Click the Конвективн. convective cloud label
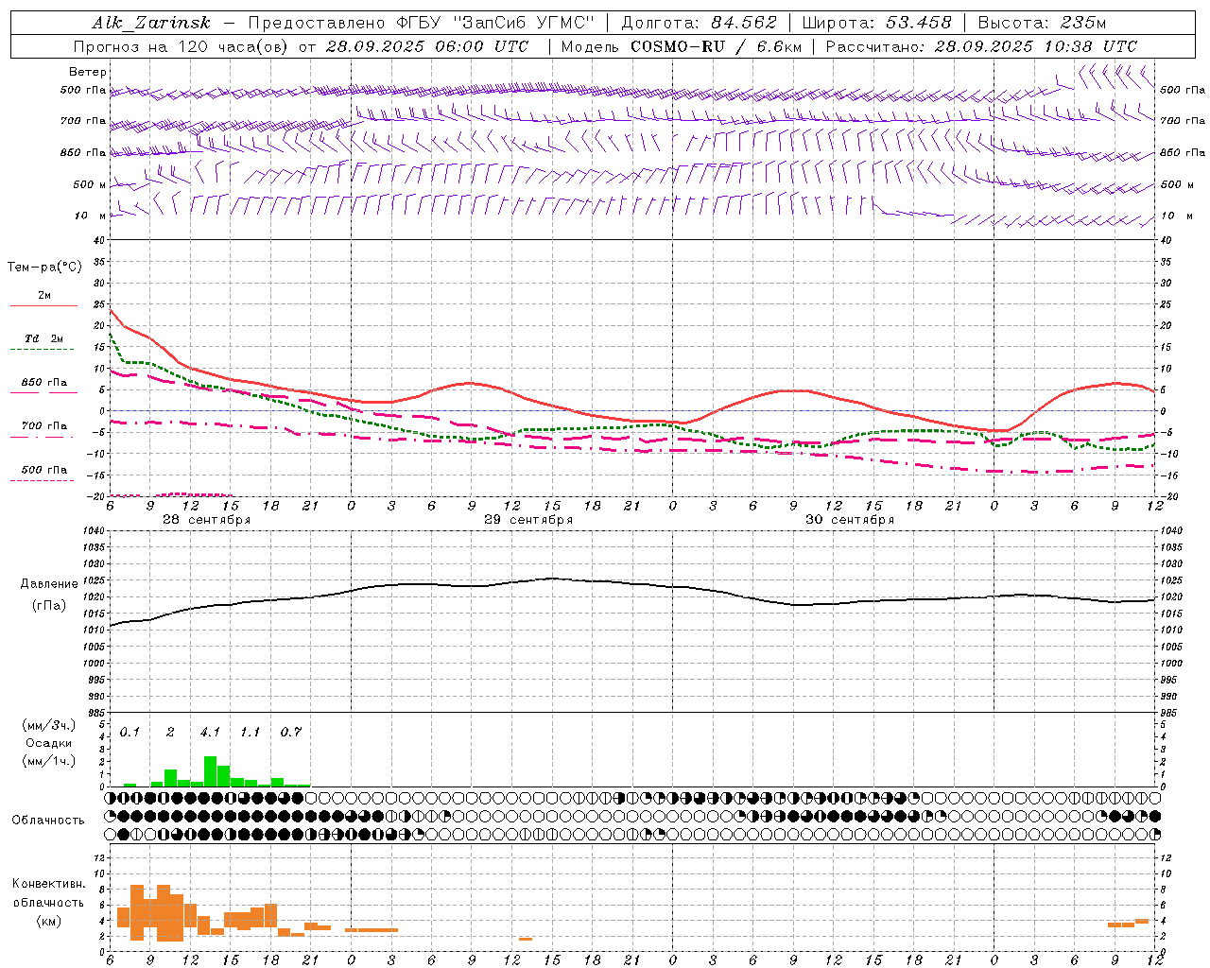Viewport: 1210px width, 968px height. (48, 884)
